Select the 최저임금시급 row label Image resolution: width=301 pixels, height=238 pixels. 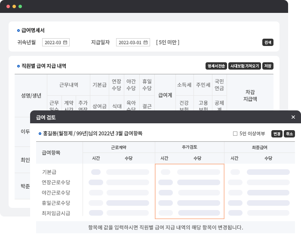click(56, 213)
